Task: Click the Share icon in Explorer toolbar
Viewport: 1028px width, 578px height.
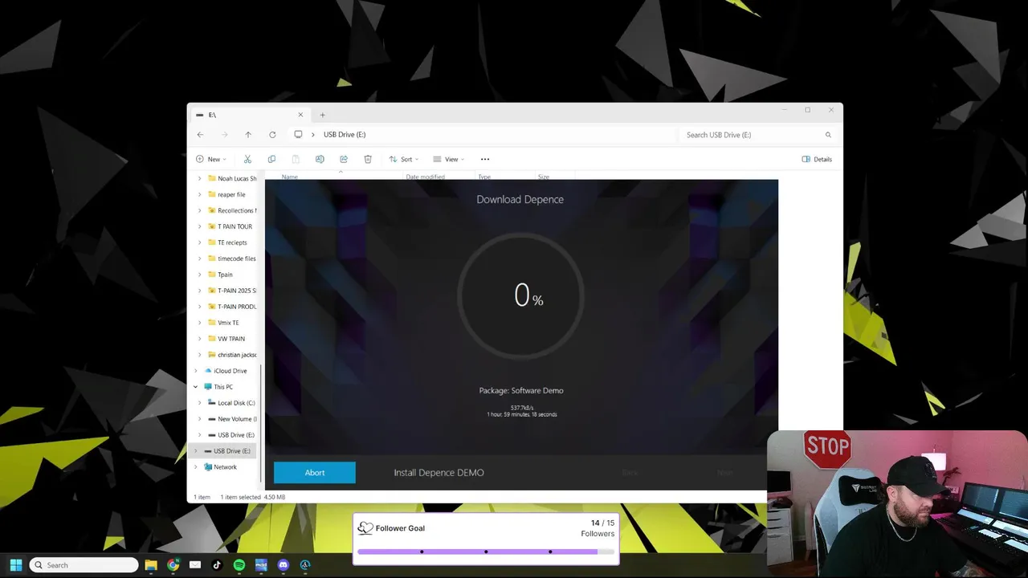Action: 344,159
